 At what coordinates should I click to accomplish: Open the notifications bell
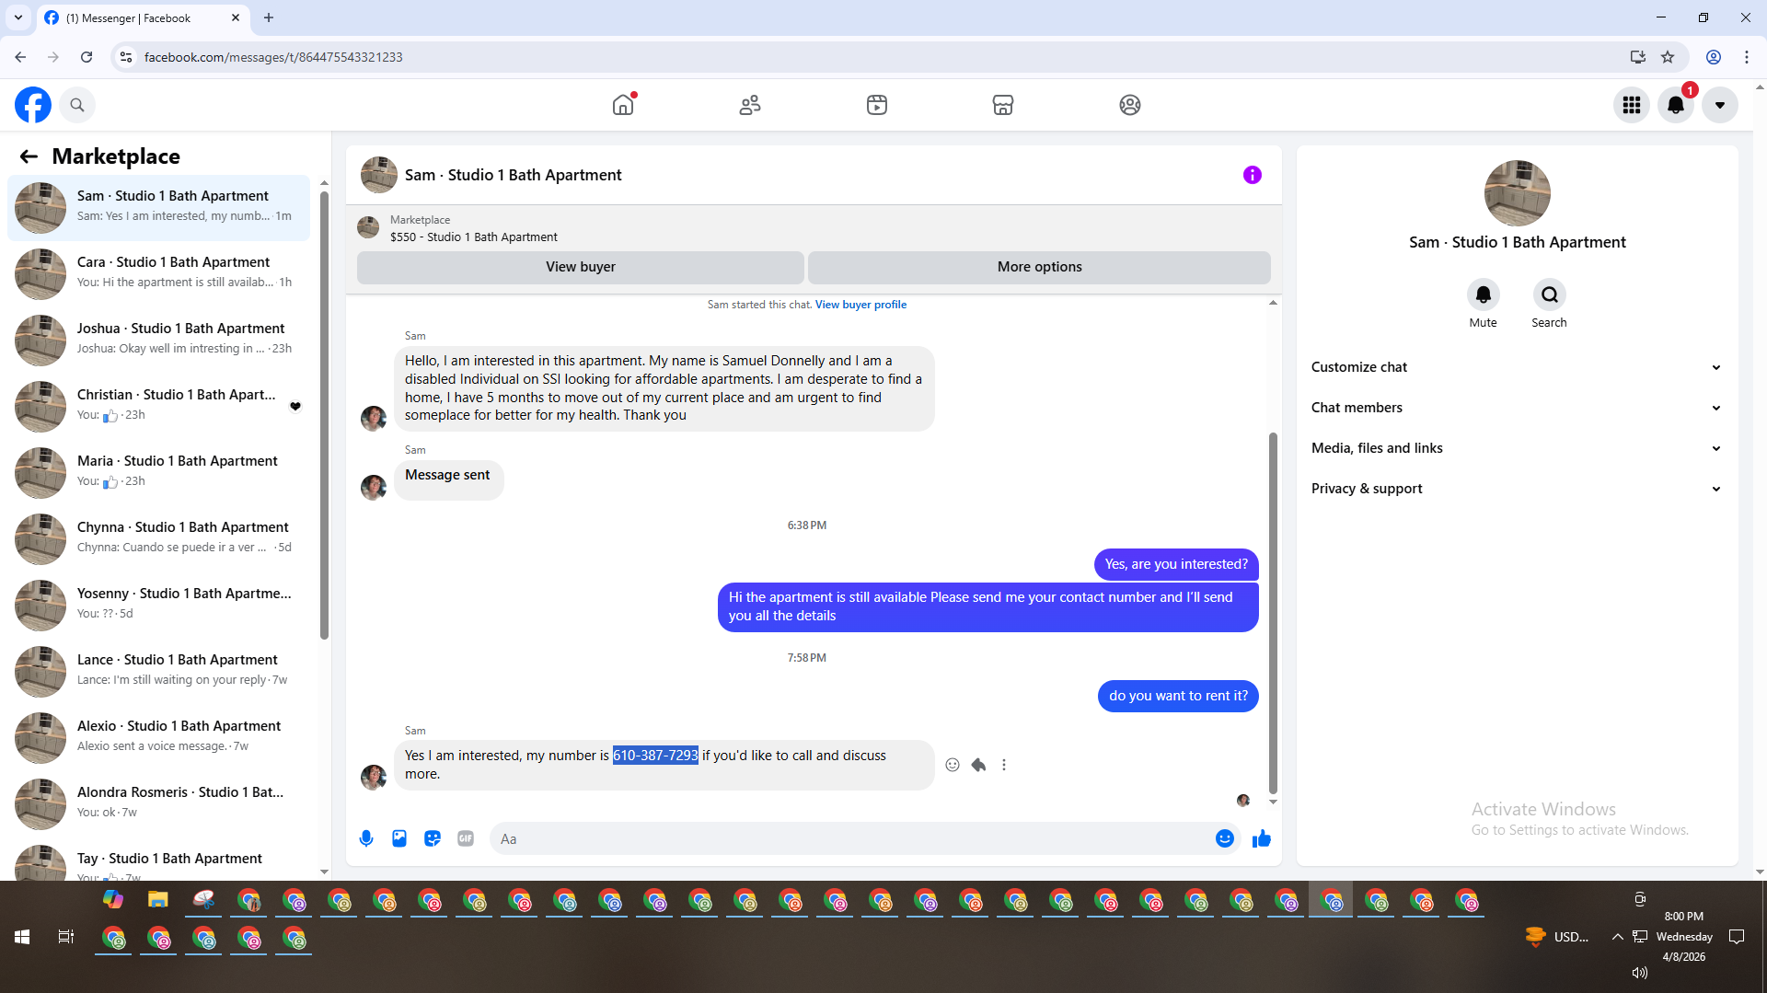1676,105
